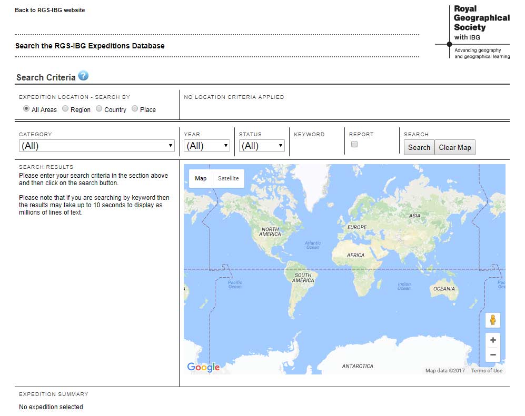Click the Atlantic Ocean map label

(313, 245)
